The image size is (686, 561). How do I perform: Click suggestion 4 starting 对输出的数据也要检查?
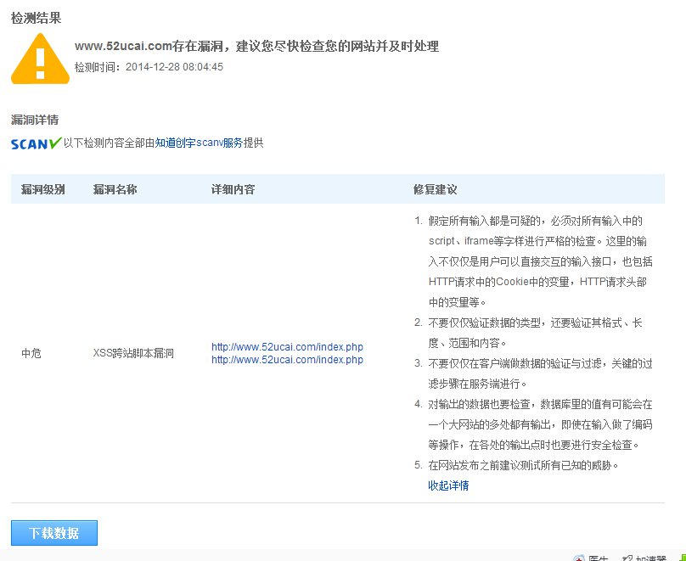533,424
